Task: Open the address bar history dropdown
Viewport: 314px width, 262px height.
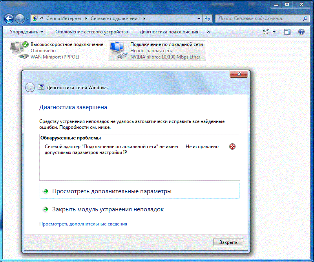Action: pyautogui.click(x=199, y=18)
